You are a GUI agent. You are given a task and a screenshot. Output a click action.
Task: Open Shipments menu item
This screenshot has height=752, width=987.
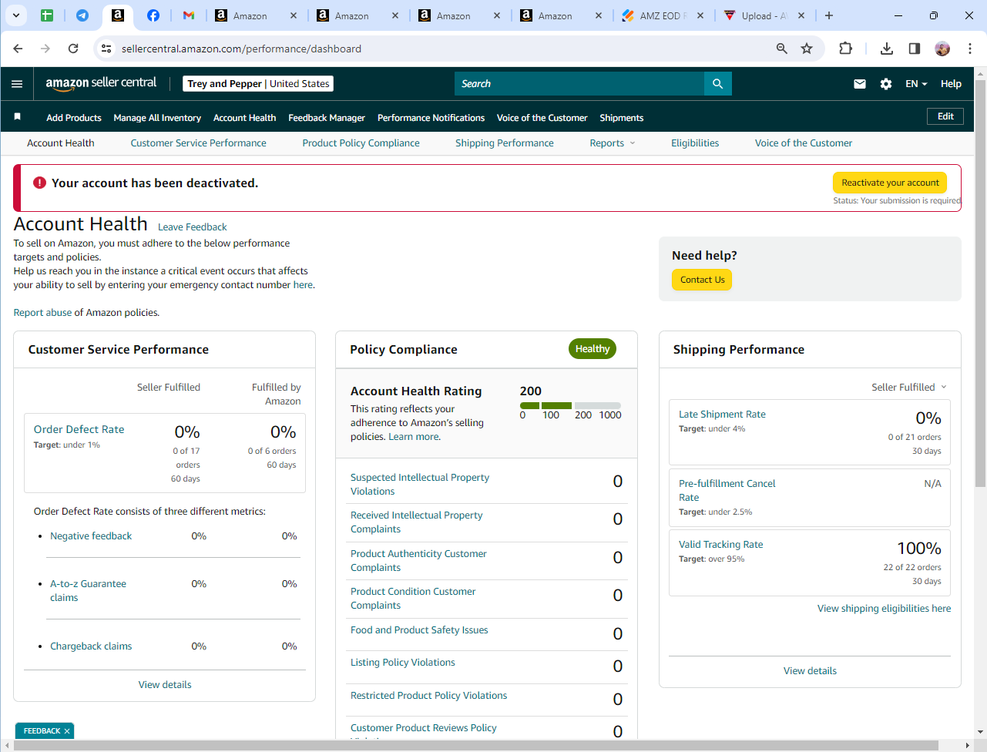coord(622,118)
